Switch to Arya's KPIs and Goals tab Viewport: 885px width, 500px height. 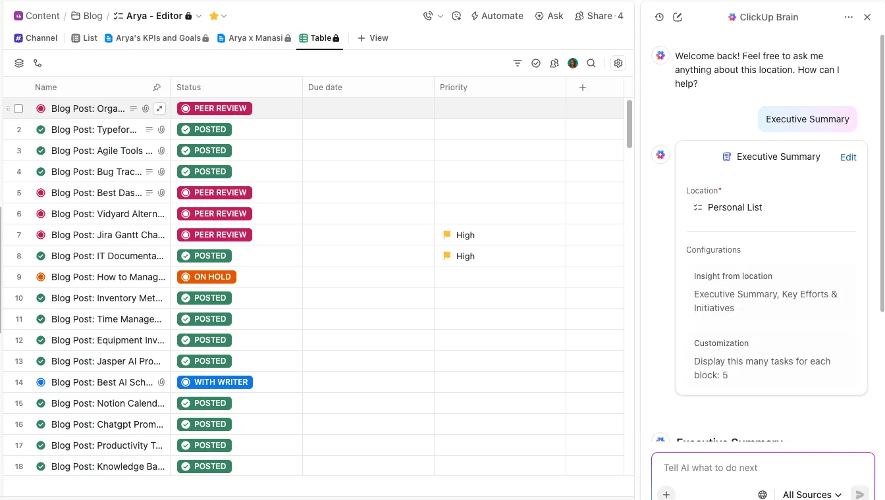pos(157,38)
